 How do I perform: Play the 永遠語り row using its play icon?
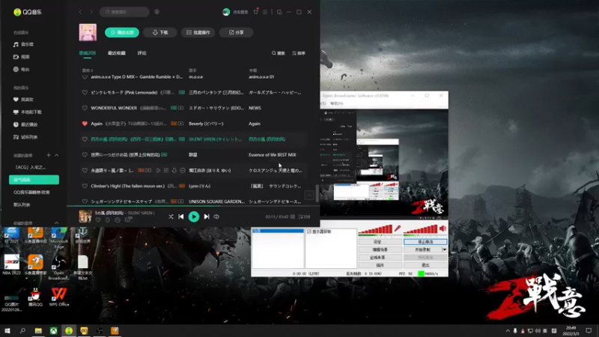(158, 171)
